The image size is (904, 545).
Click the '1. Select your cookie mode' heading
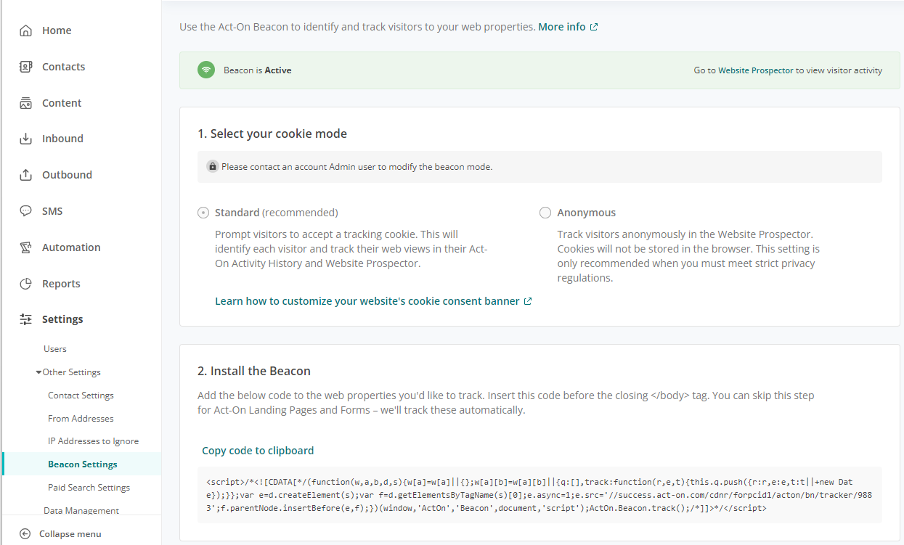click(272, 134)
